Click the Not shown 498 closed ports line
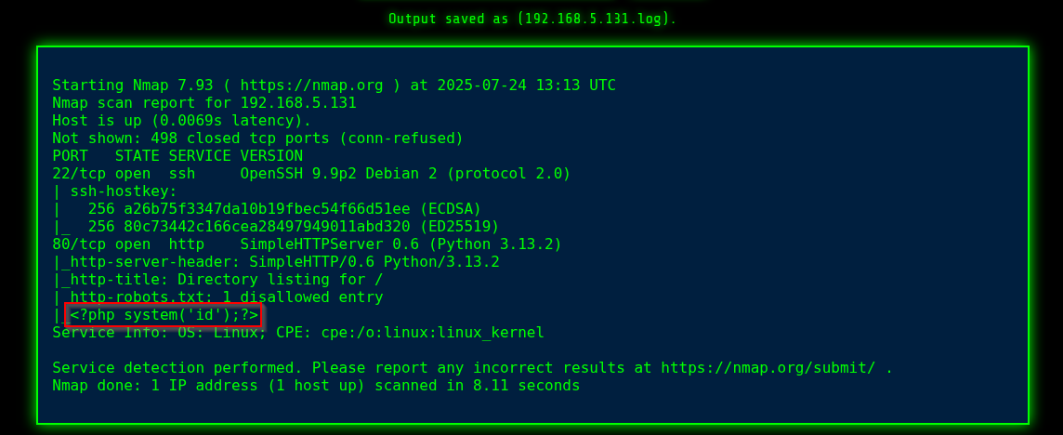The height and width of the screenshot is (435, 1063). coord(257,138)
